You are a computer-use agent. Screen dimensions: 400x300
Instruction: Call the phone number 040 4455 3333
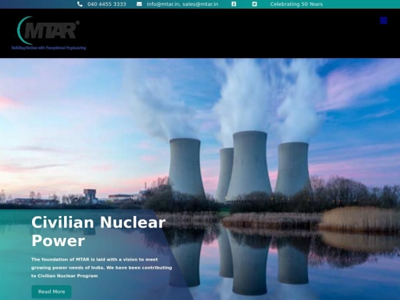[x=107, y=4]
